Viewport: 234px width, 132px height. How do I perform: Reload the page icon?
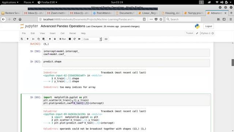coord(15,19)
